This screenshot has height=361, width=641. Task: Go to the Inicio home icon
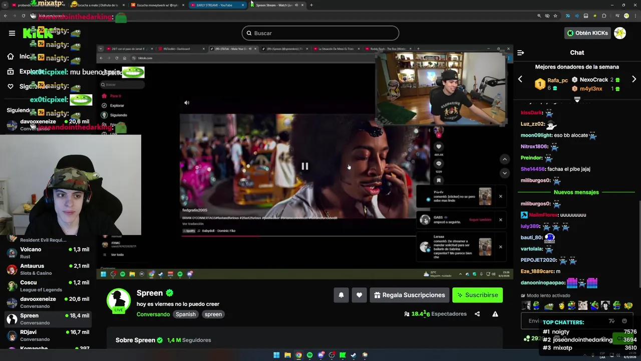(11, 57)
